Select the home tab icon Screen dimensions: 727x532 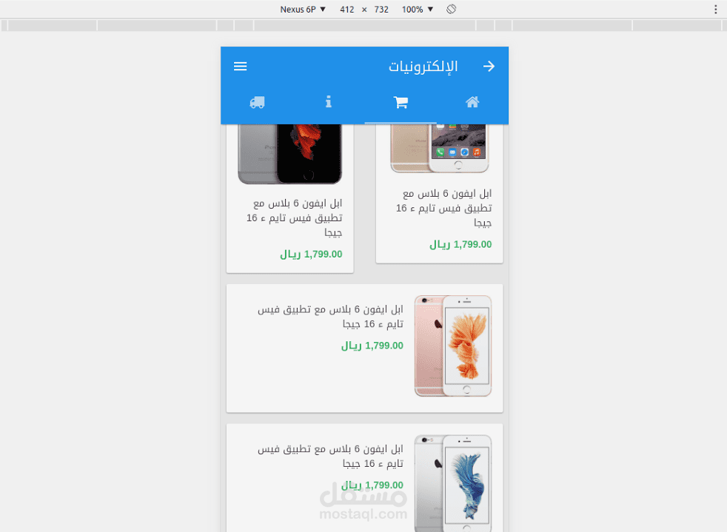[x=472, y=102]
